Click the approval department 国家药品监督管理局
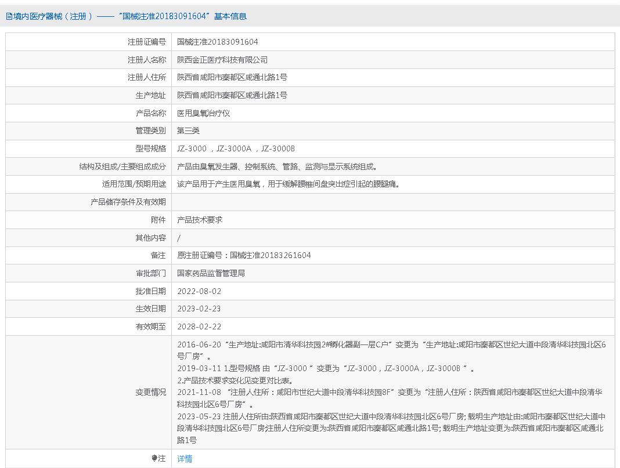Viewport: 620px width, 468px height. point(211,273)
